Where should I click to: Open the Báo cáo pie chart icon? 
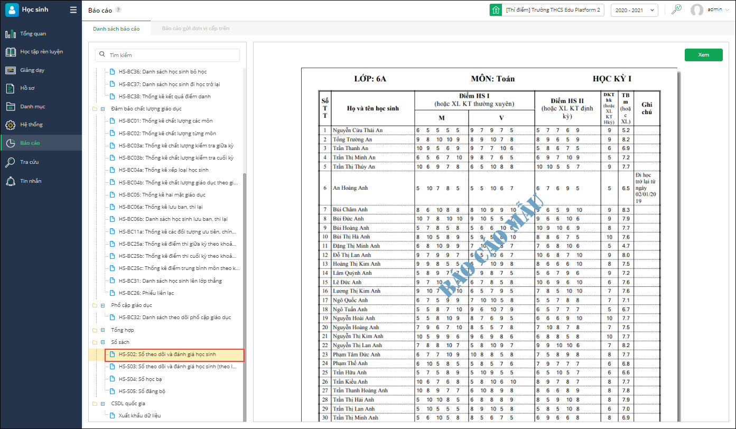[11, 143]
